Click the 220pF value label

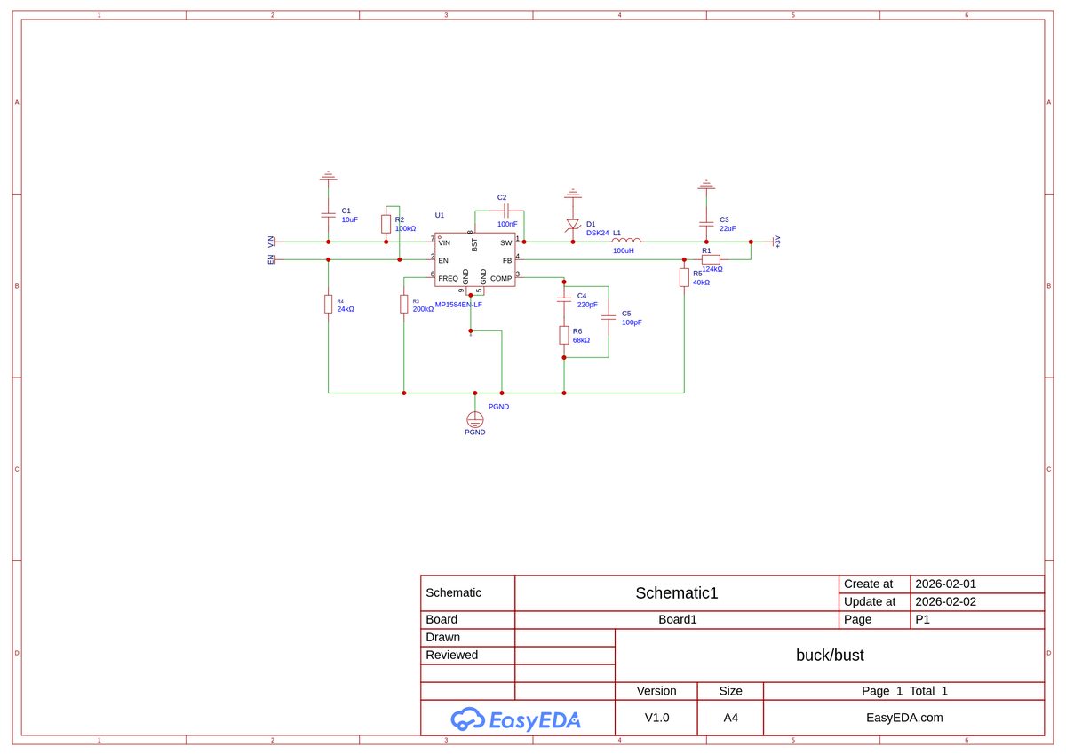(587, 304)
